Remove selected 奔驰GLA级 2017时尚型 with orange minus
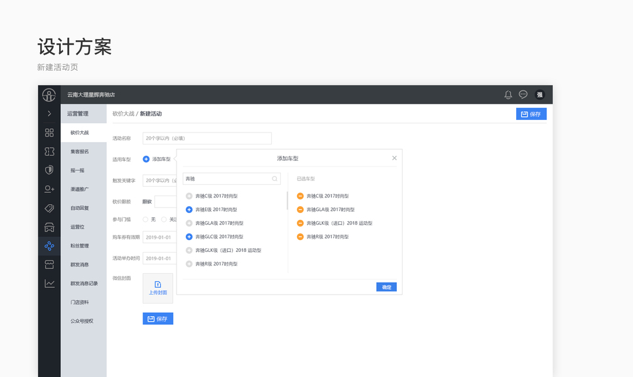The width and height of the screenshot is (633, 377). click(x=300, y=209)
